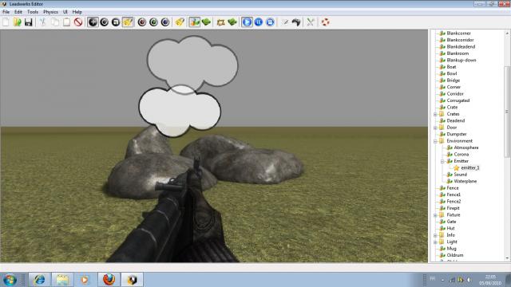This screenshot has width=511, height=287.
Task: Select Waterplane in the tree
Action: pos(465,181)
